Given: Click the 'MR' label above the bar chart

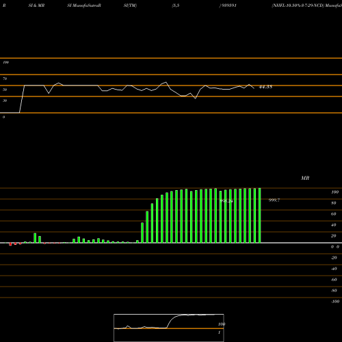Looking at the screenshot, I should [305, 178].
